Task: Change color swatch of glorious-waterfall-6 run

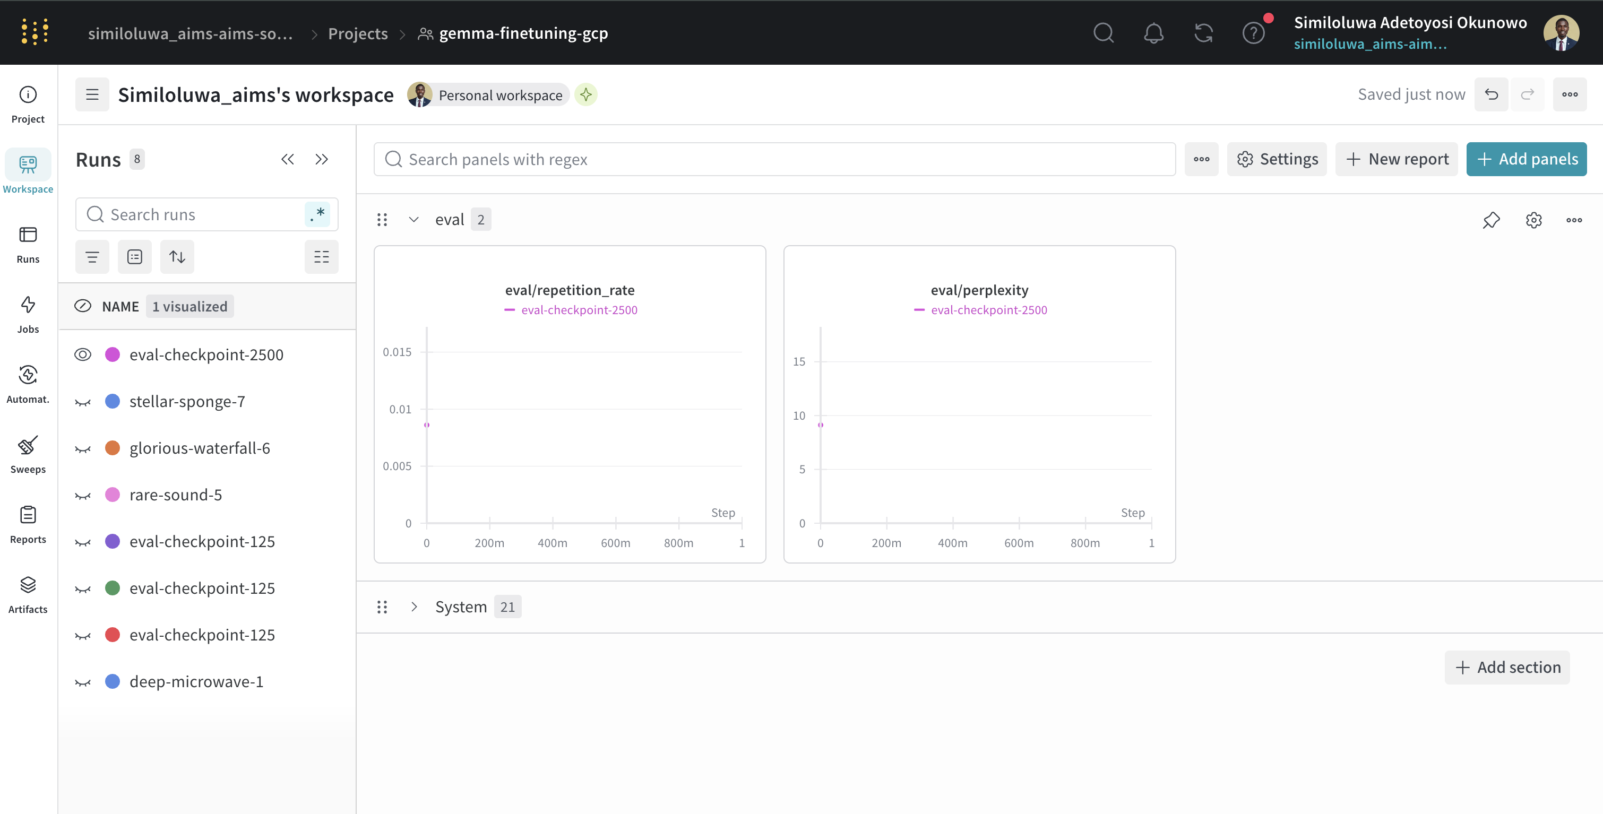Action: click(x=113, y=447)
